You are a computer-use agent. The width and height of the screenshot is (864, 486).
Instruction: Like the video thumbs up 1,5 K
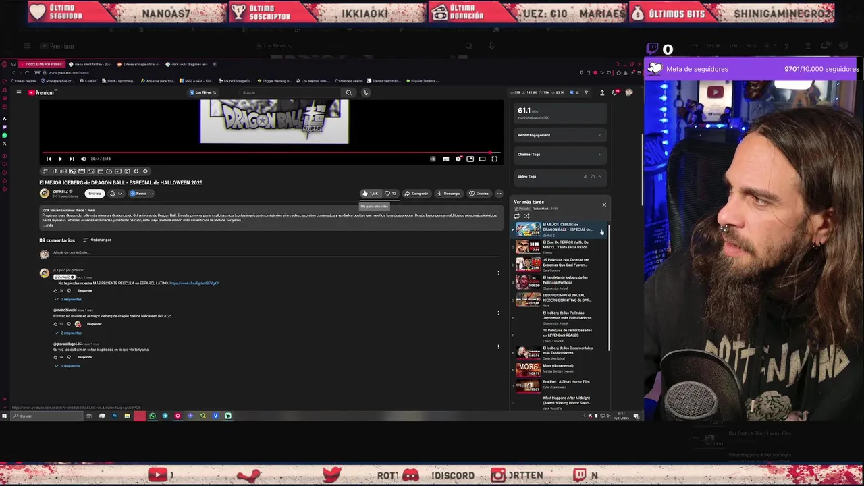pyautogui.click(x=370, y=194)
